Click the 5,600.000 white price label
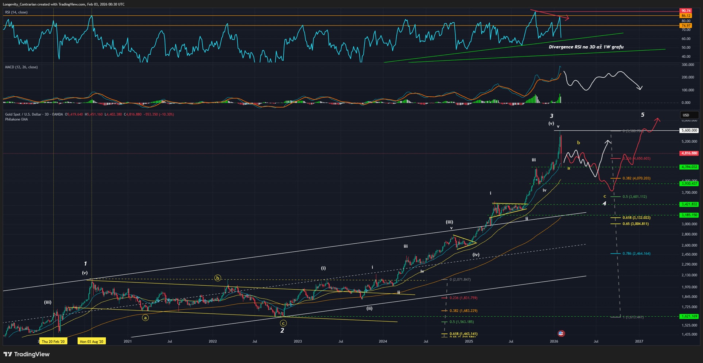The width and height of the screenshot is (703, 363). (x=689, y=130)
